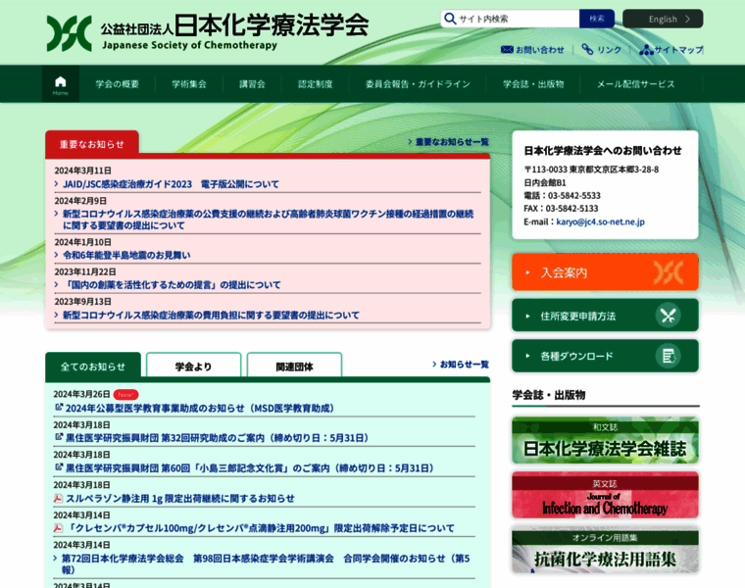Click the magnifier icon in search box
This screenshot has width=745, height=588.
coord(450,19)
